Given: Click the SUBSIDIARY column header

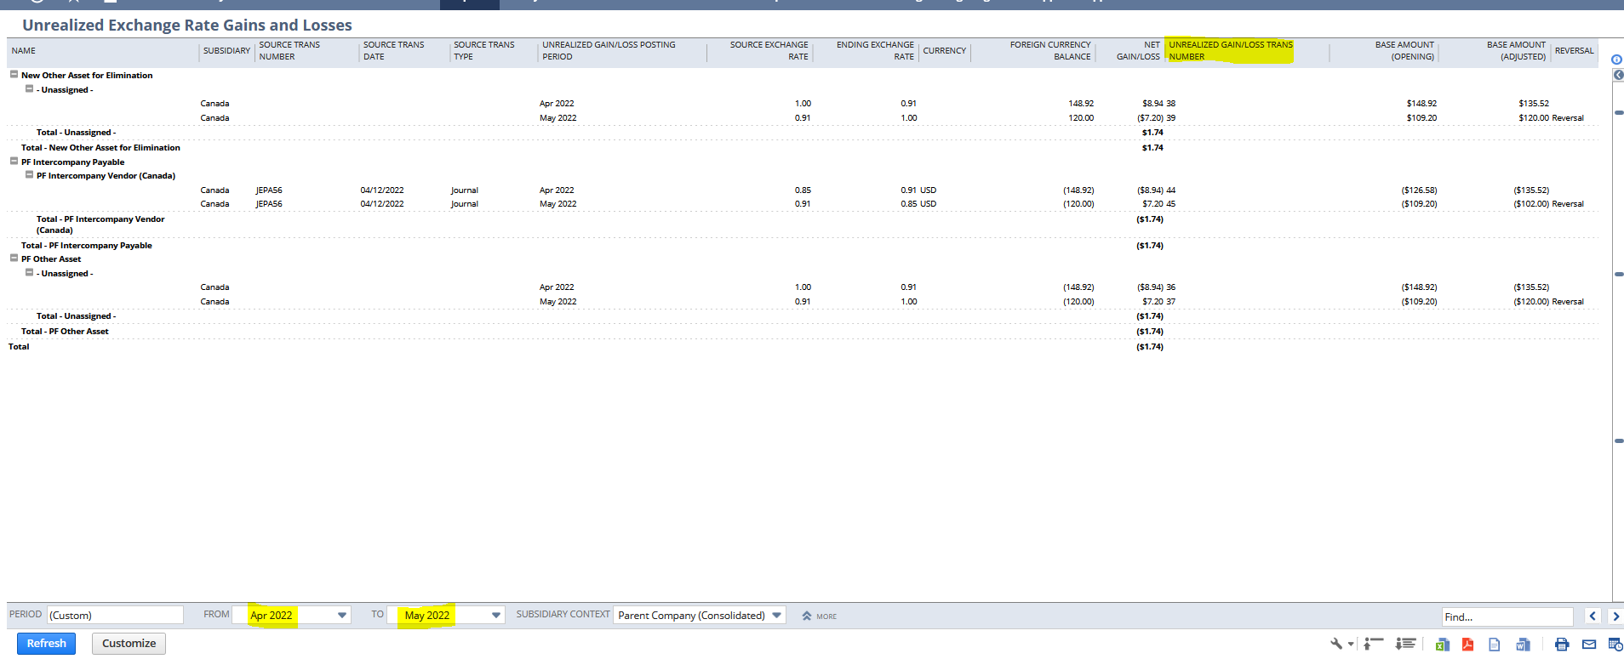Looking at the screenshot, I should pos(226,51).
